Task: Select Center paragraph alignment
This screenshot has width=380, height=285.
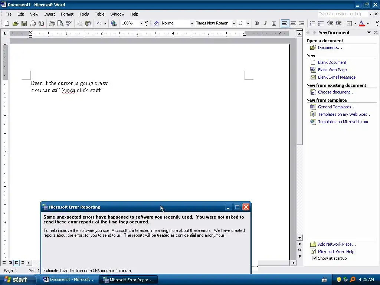Action: coord(293,23)
